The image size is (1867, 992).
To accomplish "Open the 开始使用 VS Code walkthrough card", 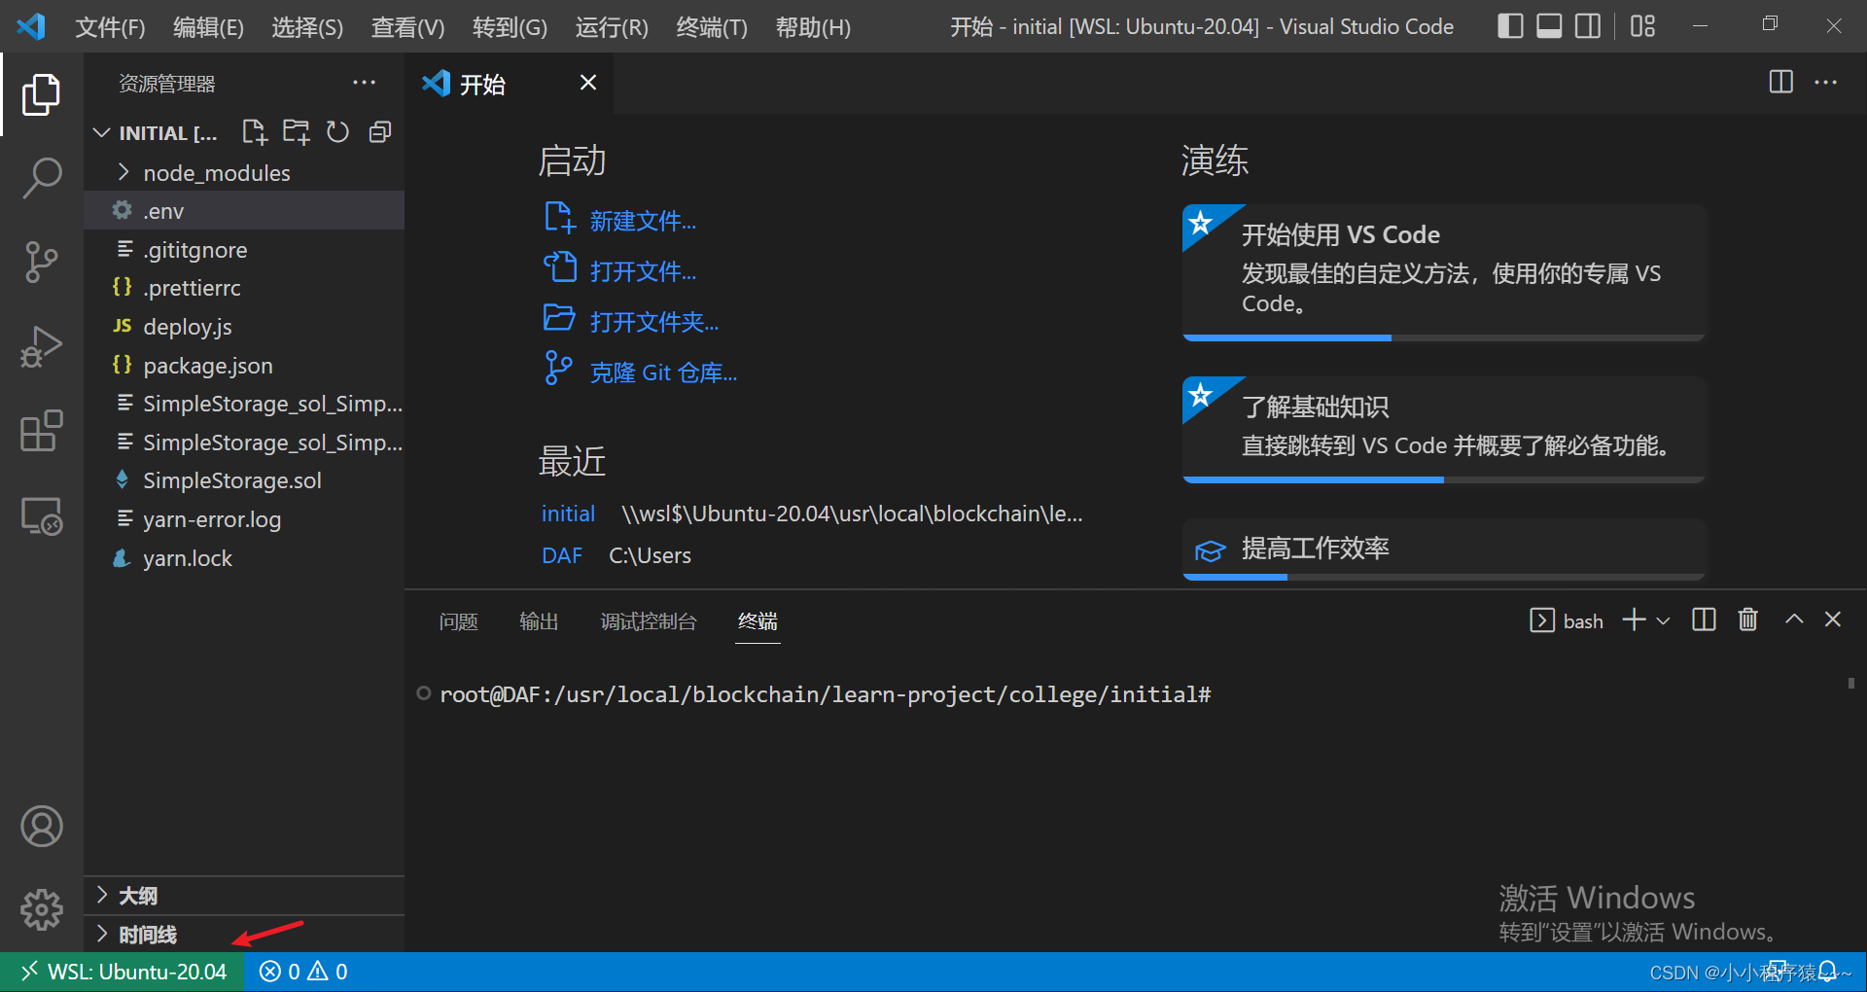I will [1444, 272].
